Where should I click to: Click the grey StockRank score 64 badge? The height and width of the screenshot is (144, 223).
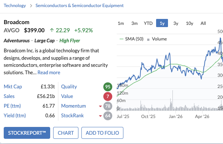point(108,116)
